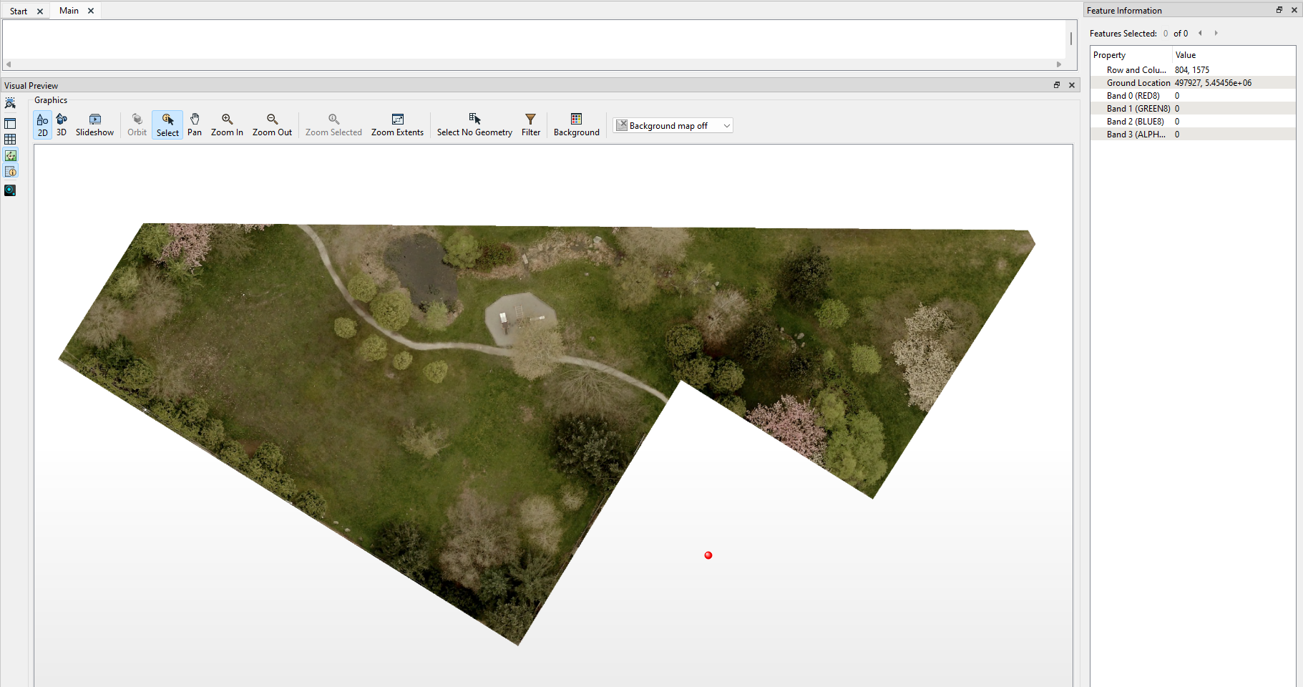Switch to the Start tab
Image resolution: width=1303 pixels, height=687 pixels.
pyautogui.click(x=19, y=10)
